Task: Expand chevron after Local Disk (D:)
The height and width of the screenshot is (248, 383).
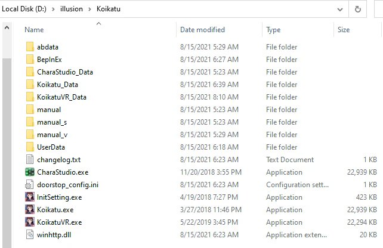Action: point(53,10)
